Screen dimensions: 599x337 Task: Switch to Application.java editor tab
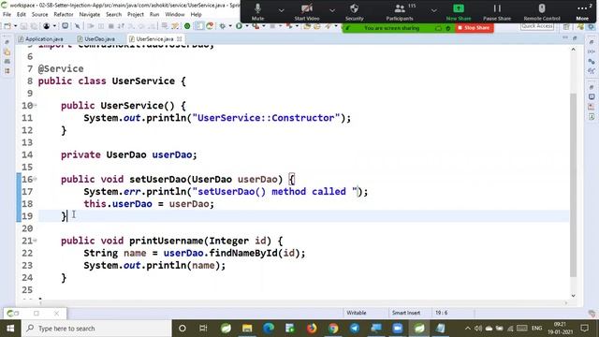pyautogui.click(x=41, y=39)
